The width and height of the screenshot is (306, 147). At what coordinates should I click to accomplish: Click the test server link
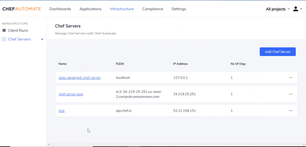(x=62, y=111)
